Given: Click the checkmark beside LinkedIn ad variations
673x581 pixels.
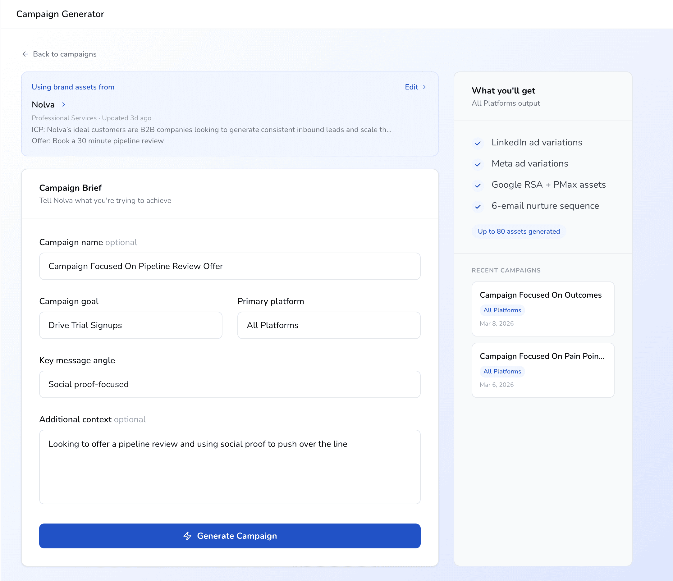Looking at the screenshot, I should (x=478, y=143).
